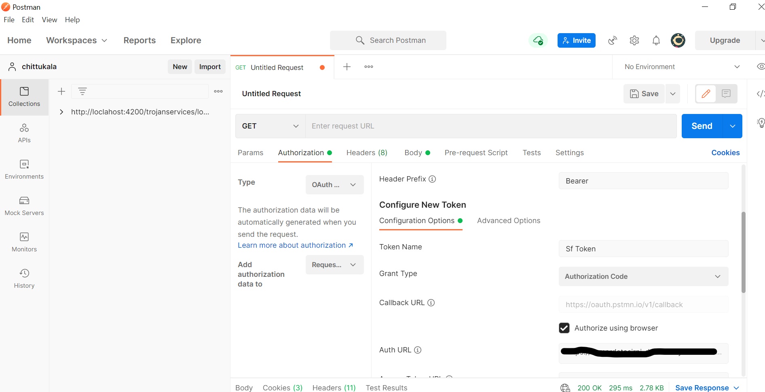
Task: Switch to the Headers (8) request tab
Action: click(x=367, y=153)
